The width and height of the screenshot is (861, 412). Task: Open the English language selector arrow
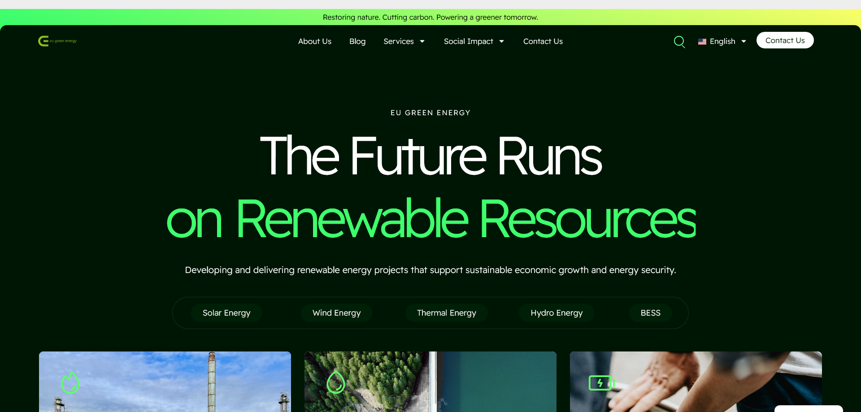click(744, 42)
